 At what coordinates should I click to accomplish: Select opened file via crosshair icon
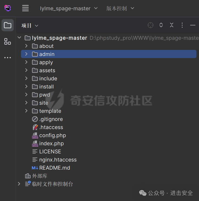coord(150,25)
